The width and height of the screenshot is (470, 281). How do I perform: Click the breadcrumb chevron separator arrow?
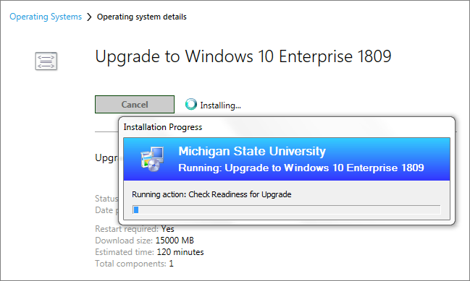(x=89, y=17)
